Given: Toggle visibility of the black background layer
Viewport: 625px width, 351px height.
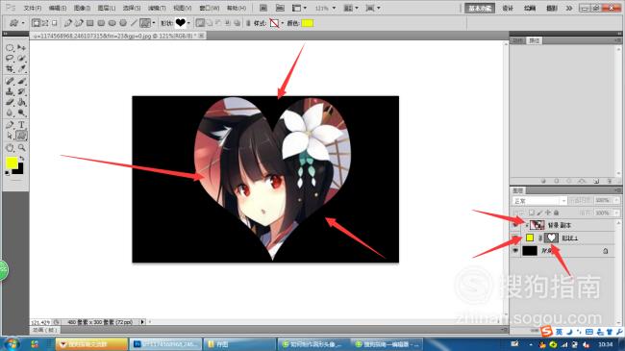Looking at the screenshot, I should tap(515, 250).
